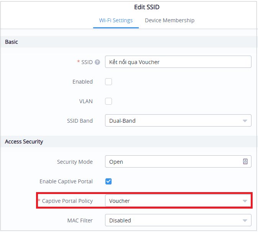258x232 pixels.
Task: Uncheck the Enable Captive Portal checkbox
Action: pos(108,181)
